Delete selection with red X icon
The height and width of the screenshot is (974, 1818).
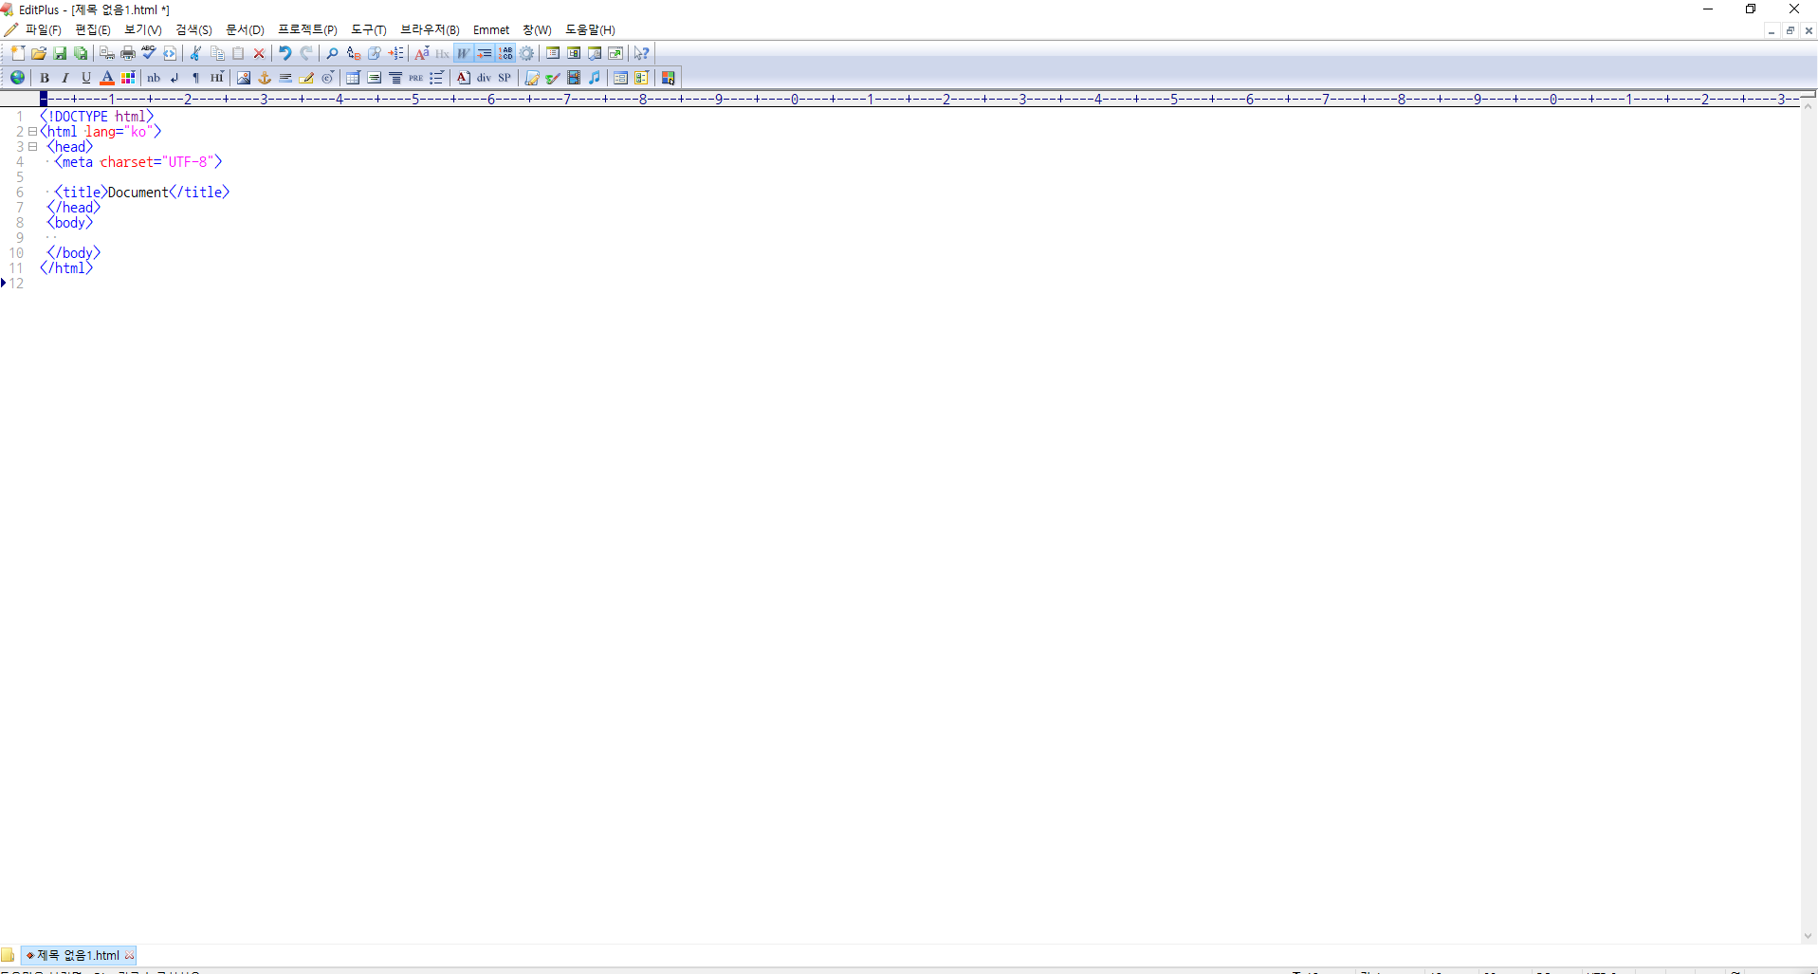[x=259, y=53]
